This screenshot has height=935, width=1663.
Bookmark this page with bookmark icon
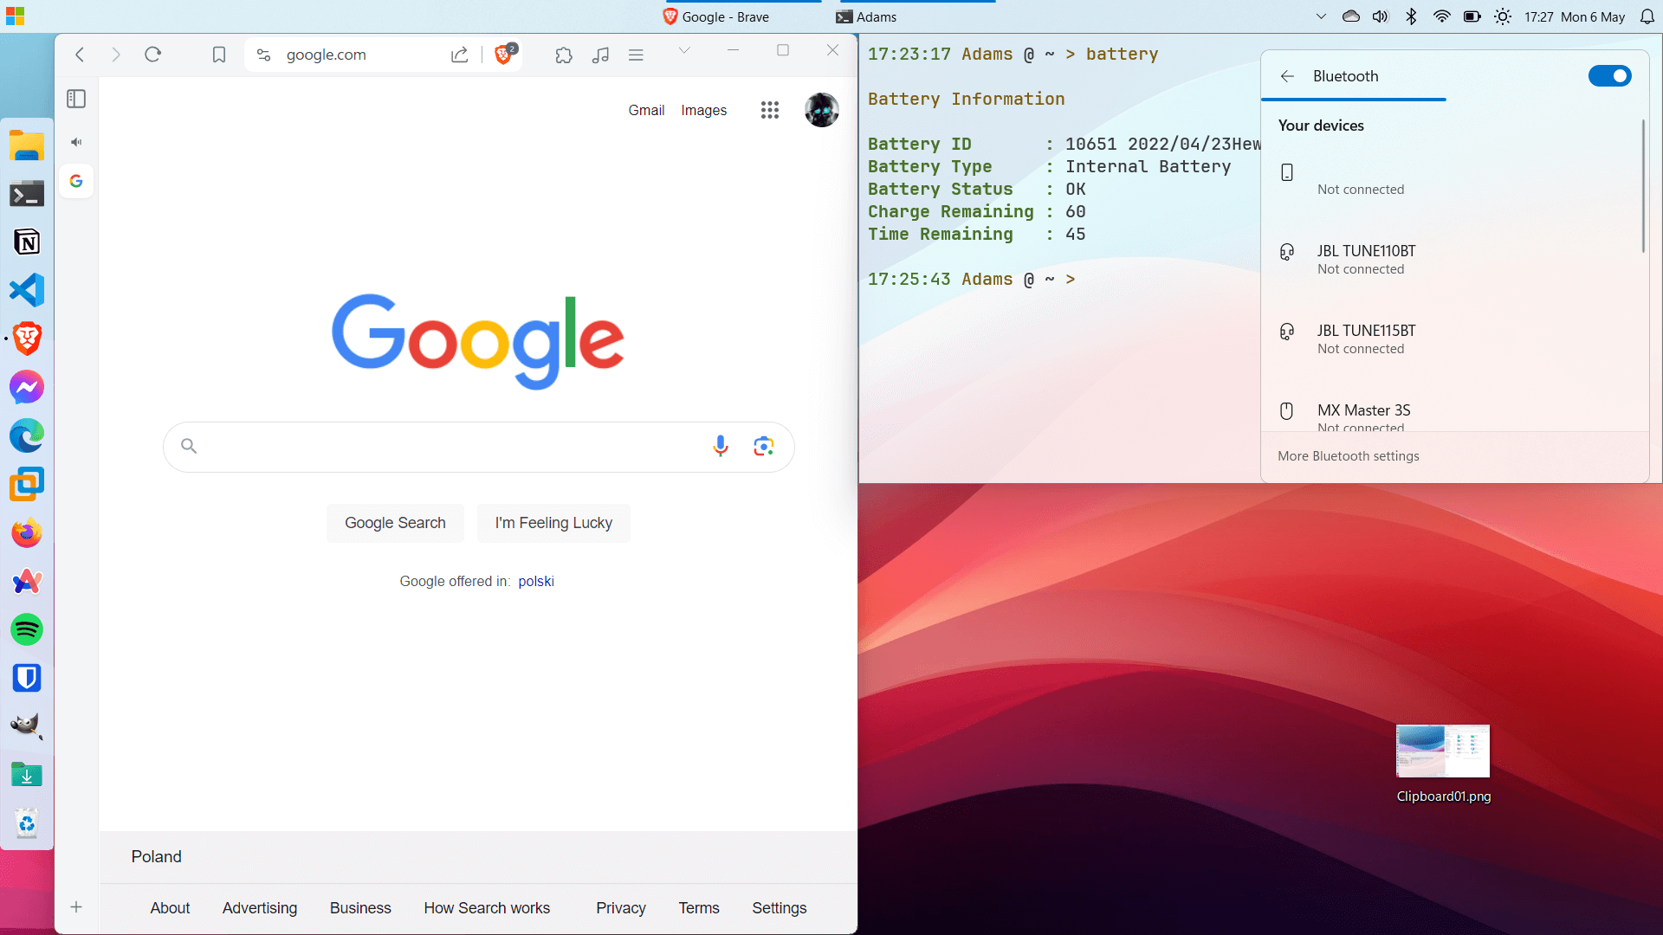tap(219, 55)
